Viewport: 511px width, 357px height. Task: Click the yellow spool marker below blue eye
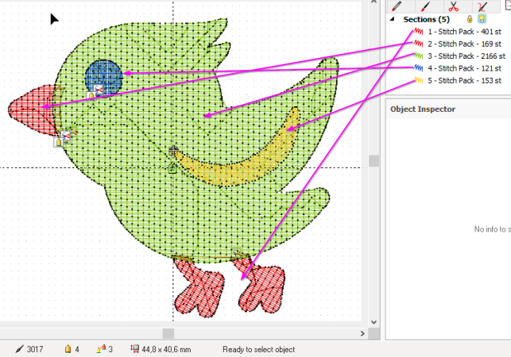tap(91, 95)
